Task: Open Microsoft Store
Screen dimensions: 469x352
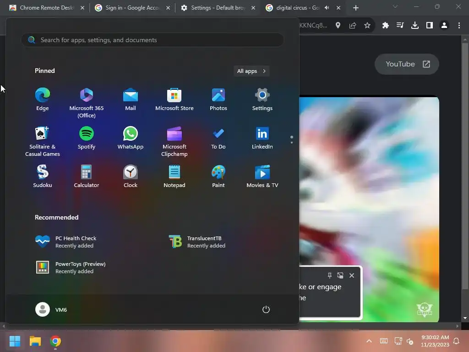Action: point(175,99)
